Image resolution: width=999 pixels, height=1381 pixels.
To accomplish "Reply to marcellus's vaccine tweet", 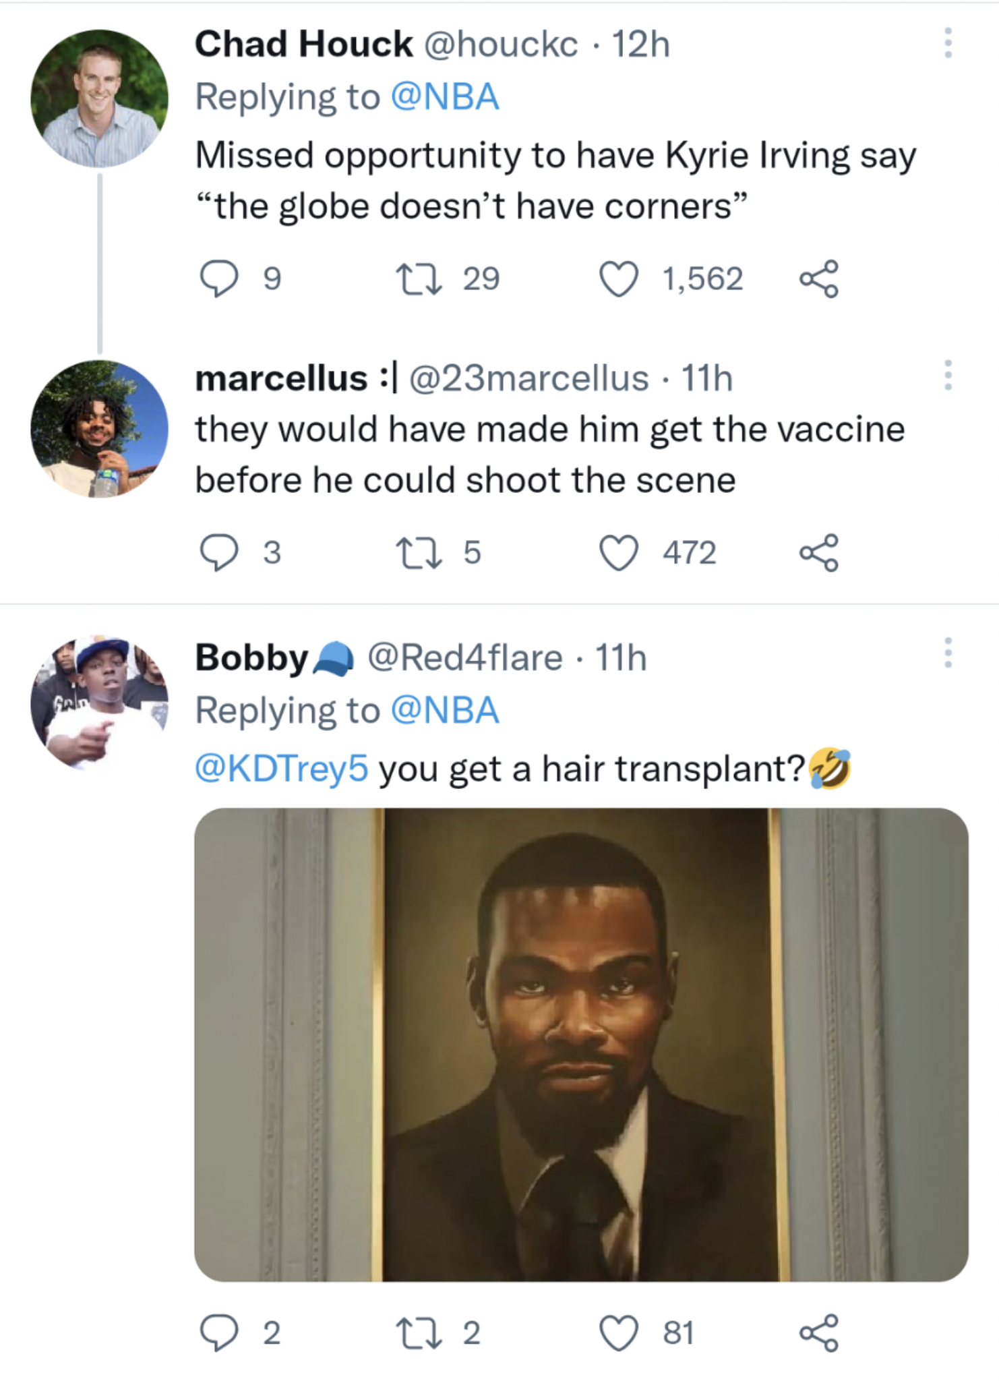I will coord(219,553).
